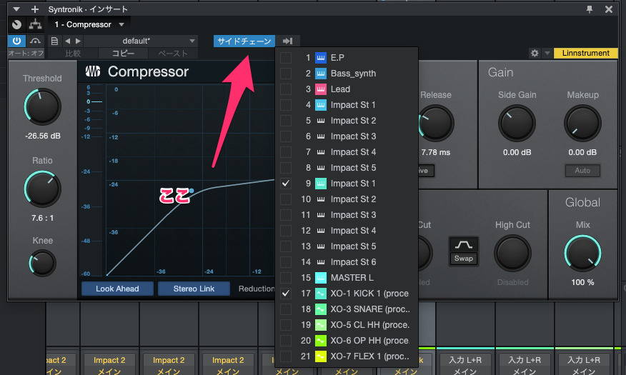
Task: Go to the next preset arrow
Action: (x=78, y=41)
